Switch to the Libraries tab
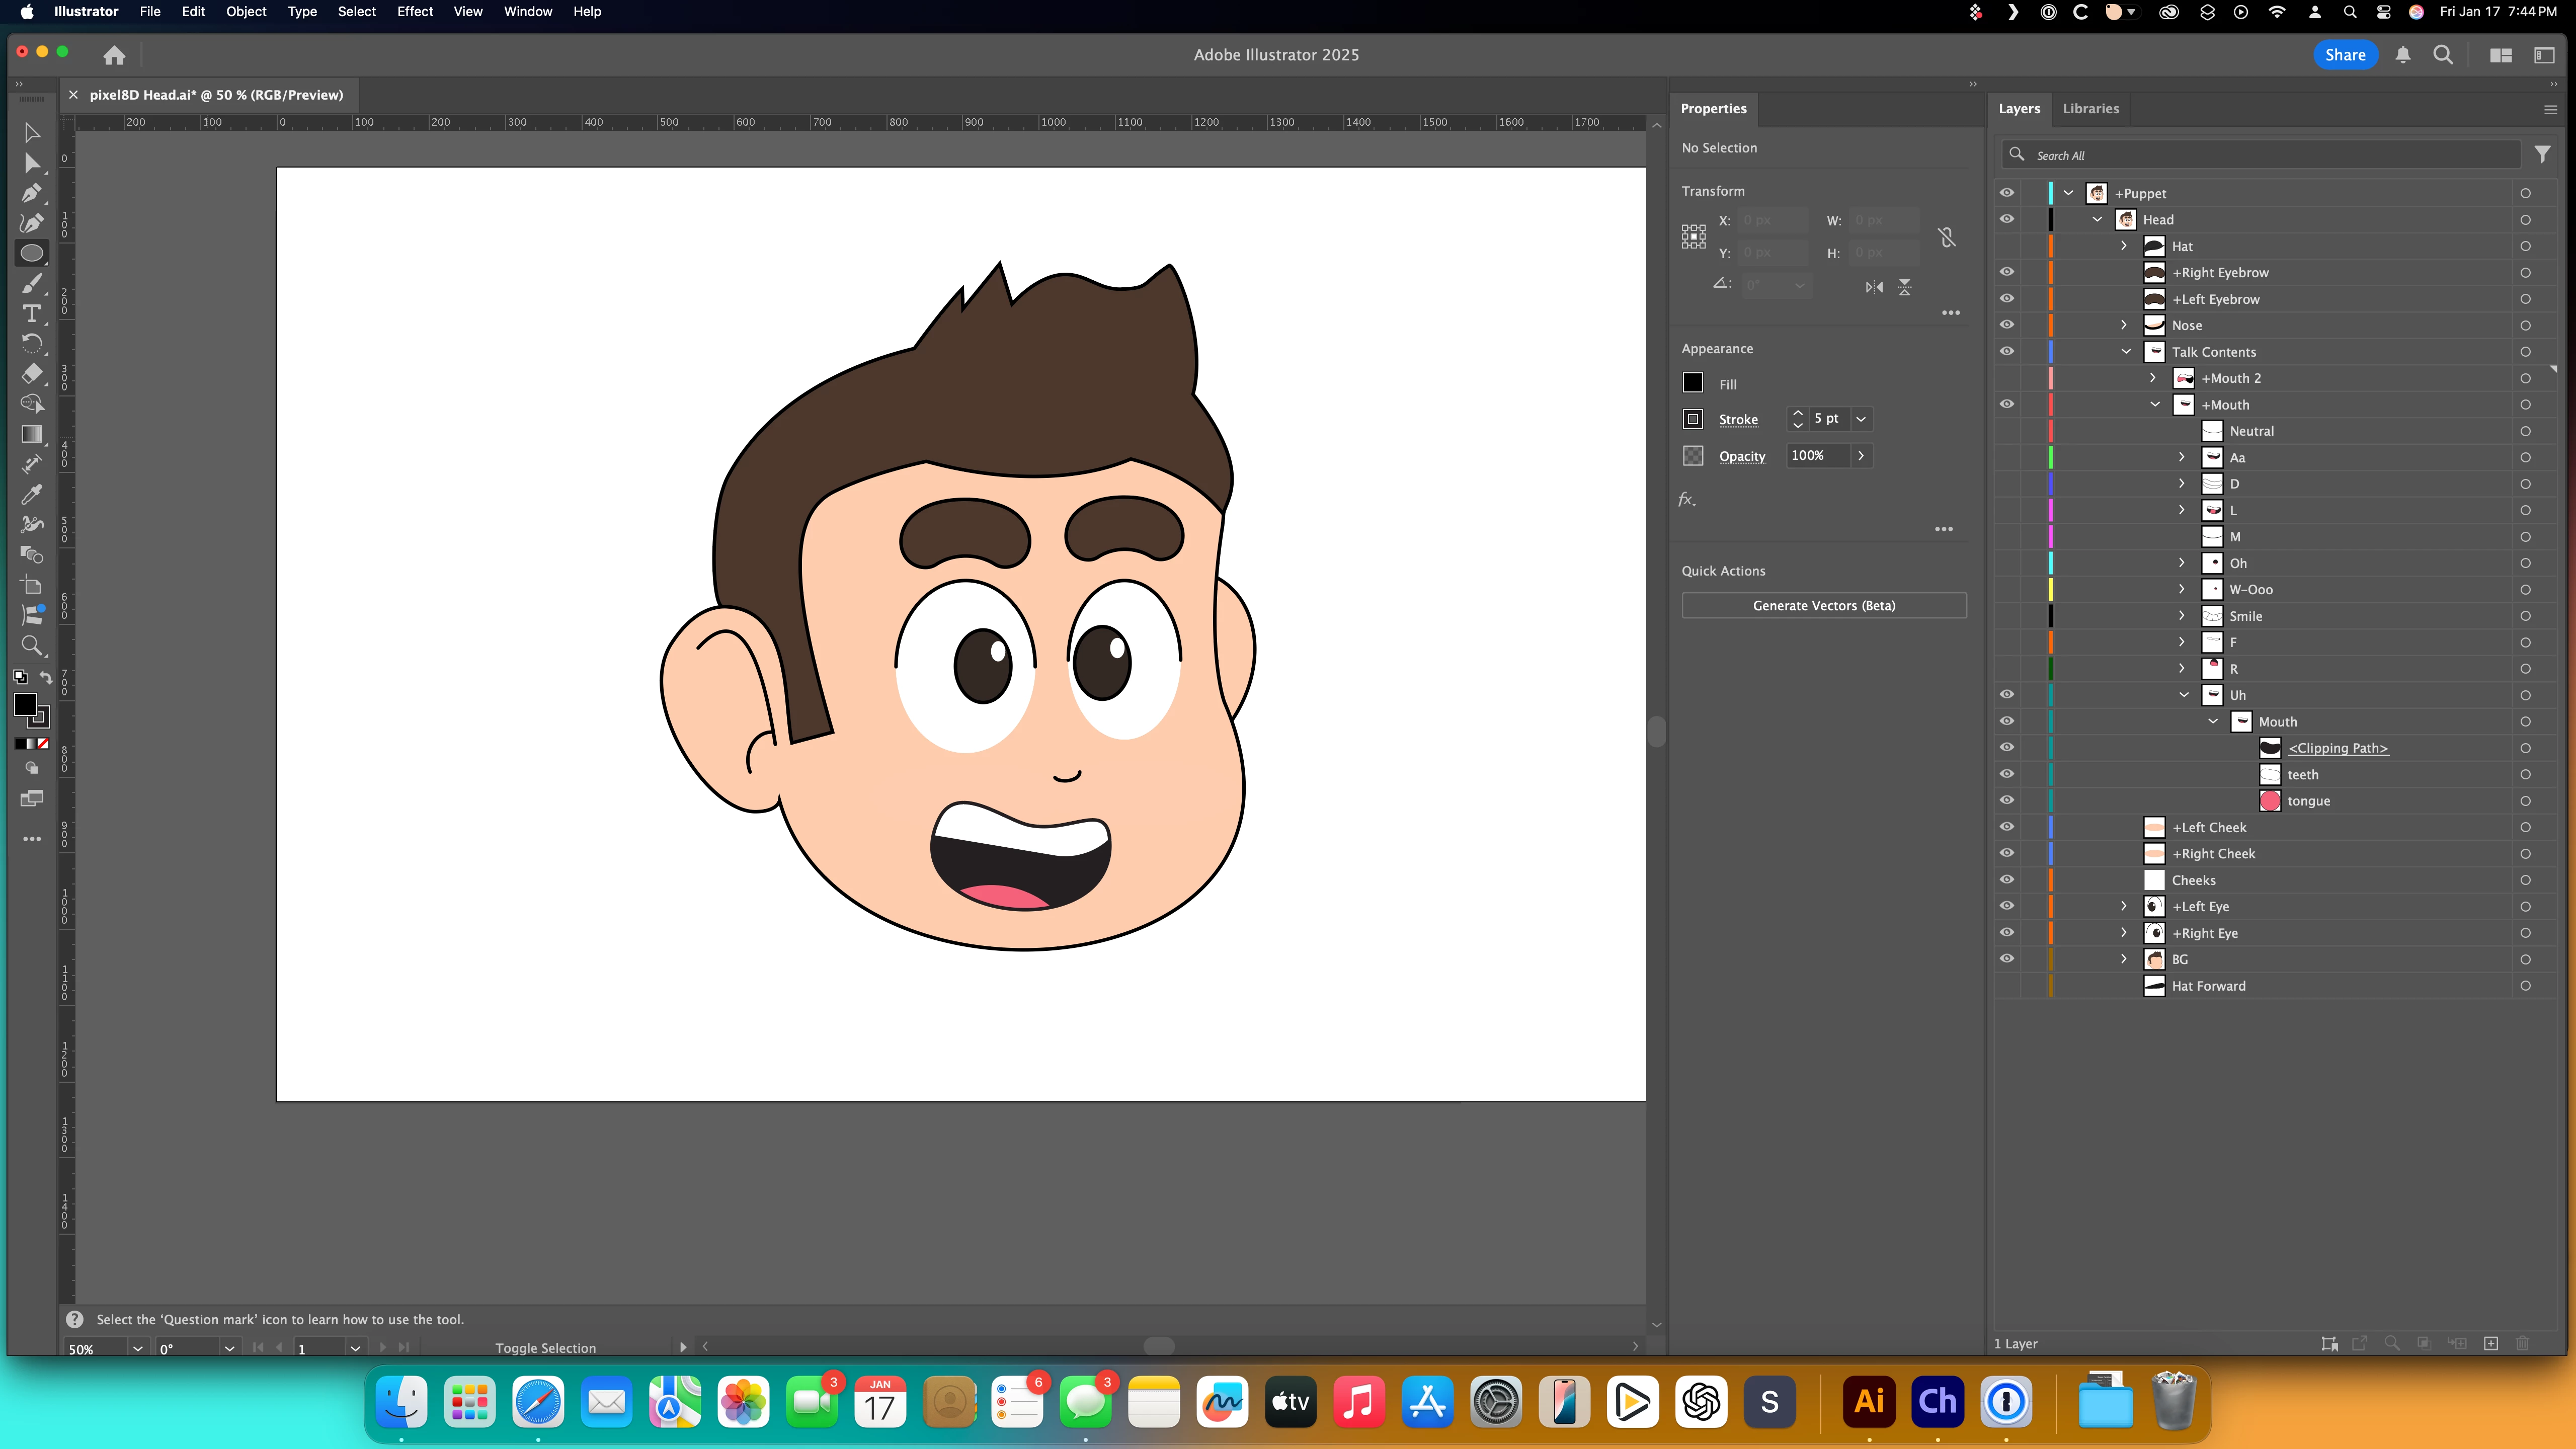Image resolution: width=2576 pixels, height=1449 pixels. click(2090, 109)
